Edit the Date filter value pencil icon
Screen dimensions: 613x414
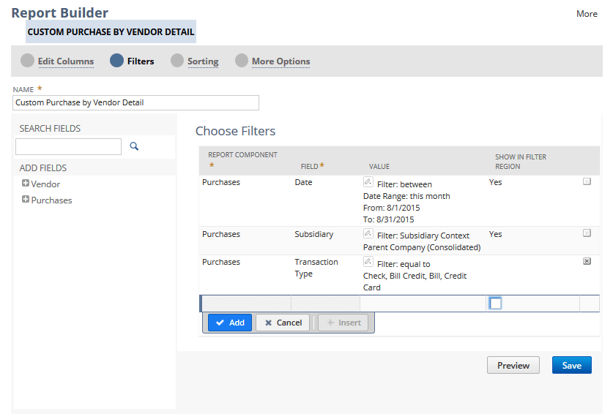pyautogui.click(x=368, y=181)
